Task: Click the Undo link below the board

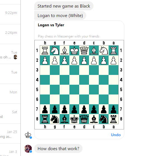Action: 116,135
